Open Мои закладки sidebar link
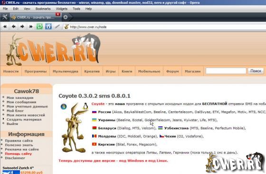Screen dimensions: 266x174 [20, 97]
